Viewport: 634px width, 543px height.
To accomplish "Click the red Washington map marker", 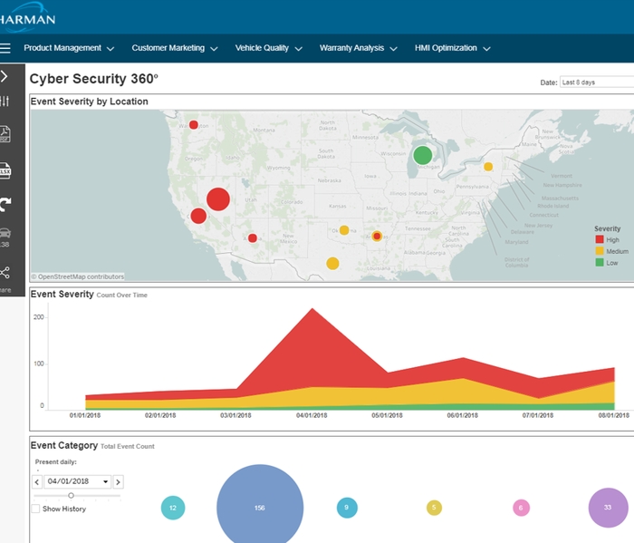I will click(x=194, y=124).
